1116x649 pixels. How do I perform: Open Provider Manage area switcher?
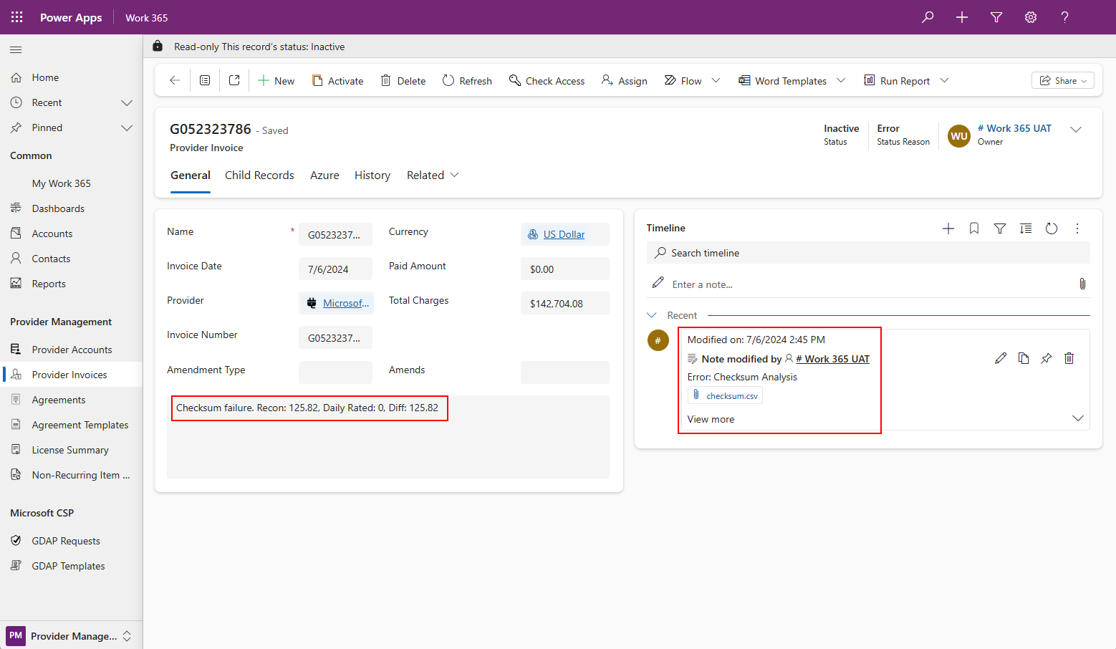coord(71,636)
